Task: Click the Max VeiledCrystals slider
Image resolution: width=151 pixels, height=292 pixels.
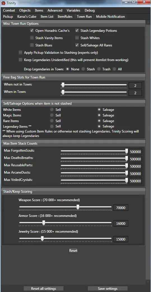Action: [x=94, y=180]
